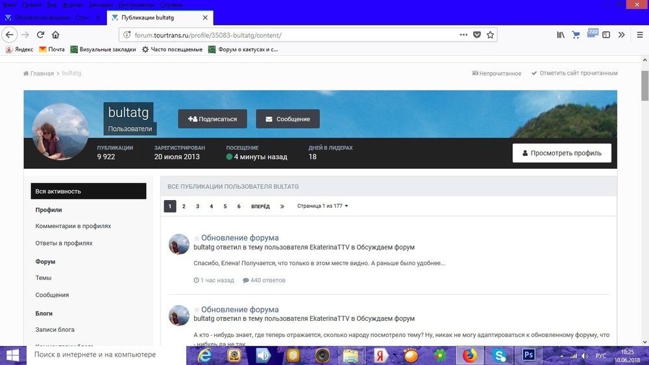This screenshot has width=649, height=365.
Task: Open the first Обновление форума post title
Action: click(239, 238)
